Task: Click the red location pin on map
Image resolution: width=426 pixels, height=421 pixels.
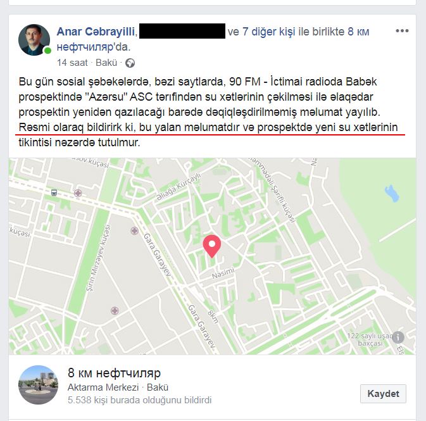Action: click(x=212, y=246)
